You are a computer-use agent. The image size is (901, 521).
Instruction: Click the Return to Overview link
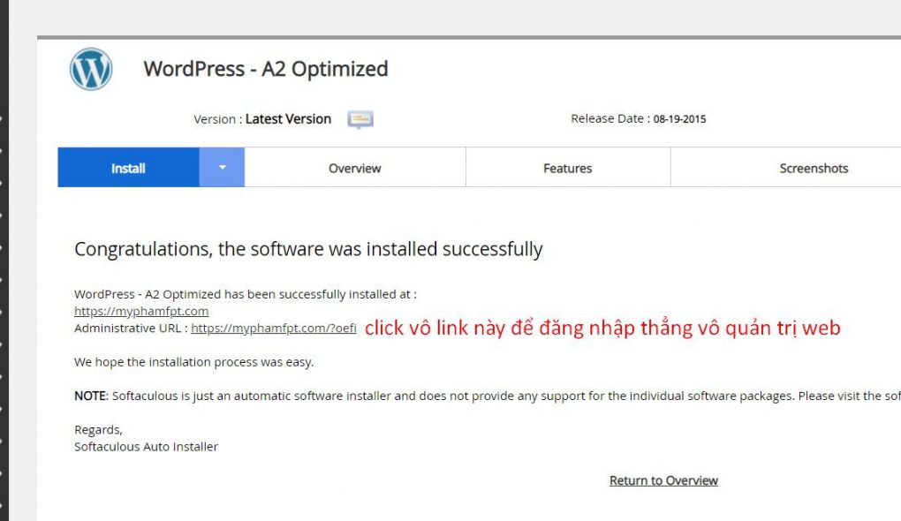(663, 480)
